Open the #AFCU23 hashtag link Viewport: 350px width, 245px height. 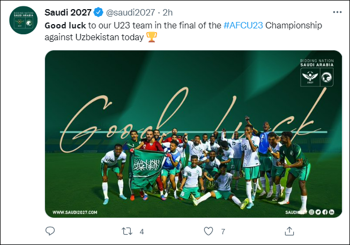coord(243,25)
